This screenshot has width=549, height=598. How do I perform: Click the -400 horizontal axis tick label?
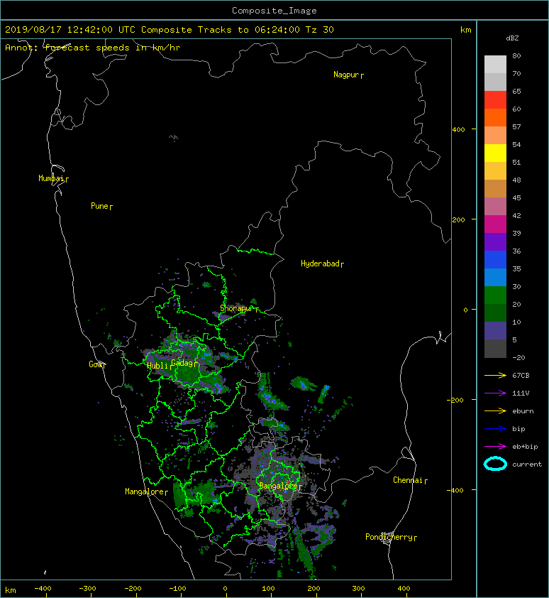(43, 589)
